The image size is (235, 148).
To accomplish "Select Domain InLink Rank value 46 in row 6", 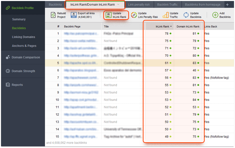I will [x=194, y=70].
